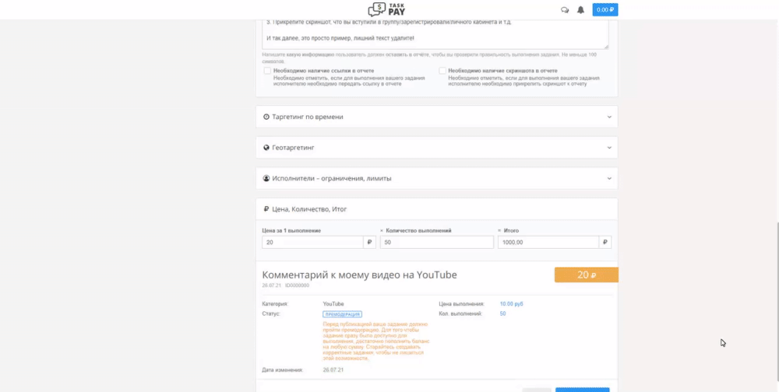Enable 'Необходимо наличие ссылки в отчете' checkbox
Viewport: 779px width, 392px height.
(x=267, y=71)
